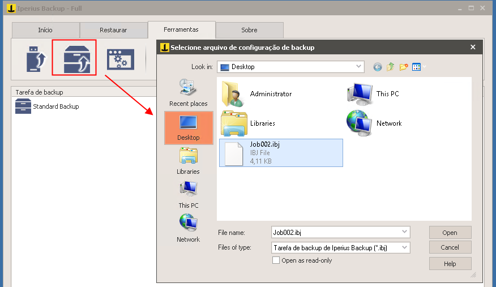Open the Sobre tab

(249, 30)
